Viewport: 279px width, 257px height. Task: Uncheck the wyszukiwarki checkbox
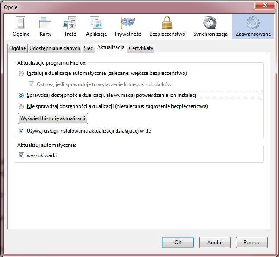coord(21,155)
